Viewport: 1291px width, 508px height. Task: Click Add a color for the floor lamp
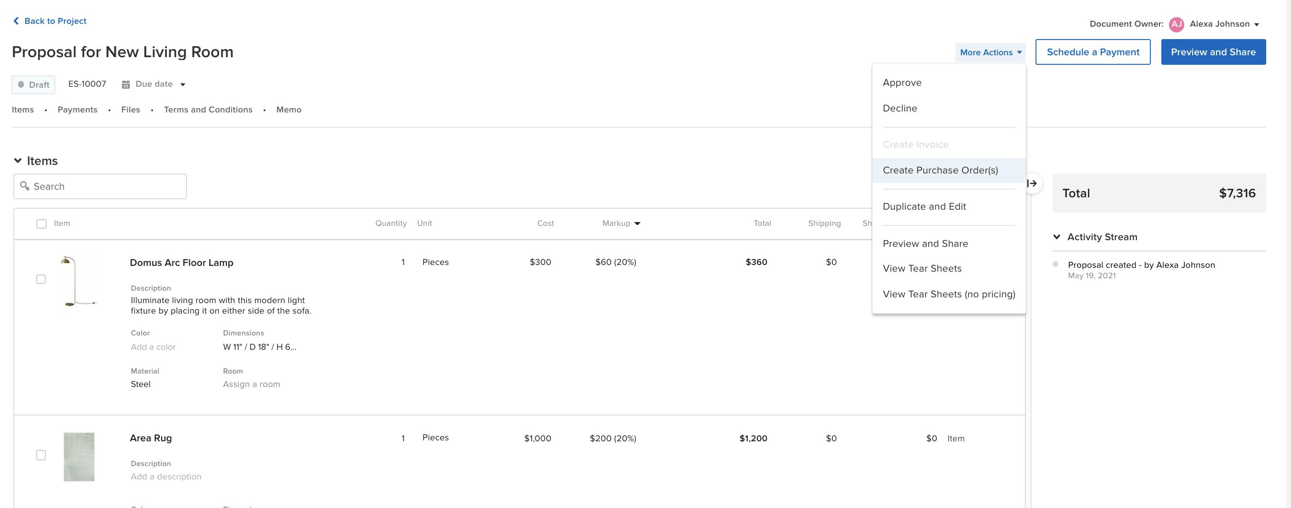153,346
